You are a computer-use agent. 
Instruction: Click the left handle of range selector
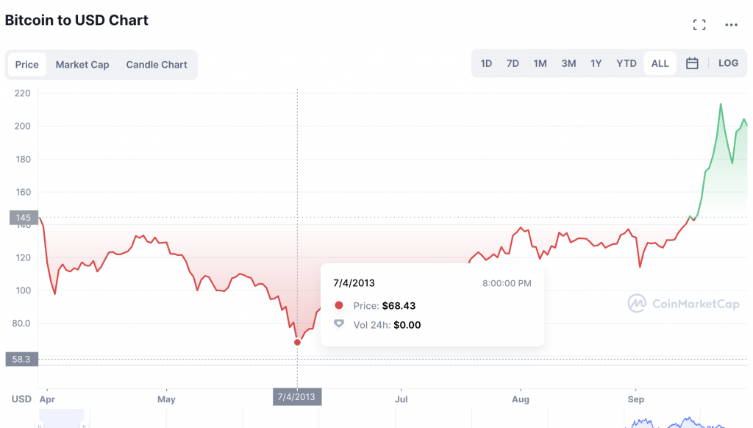[x=40, y=425]
